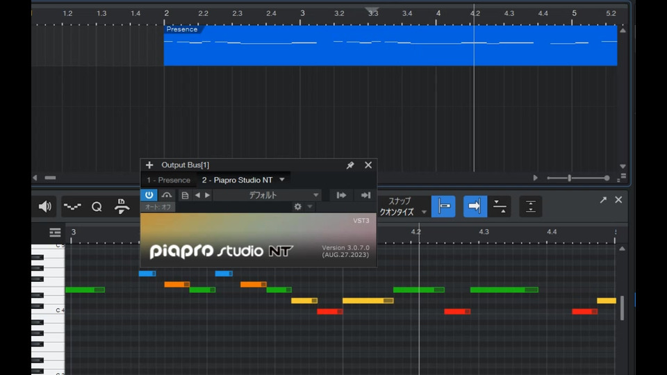Show the automation lane wave icon
The image size is (667, 375).
(x=72, y=207)
